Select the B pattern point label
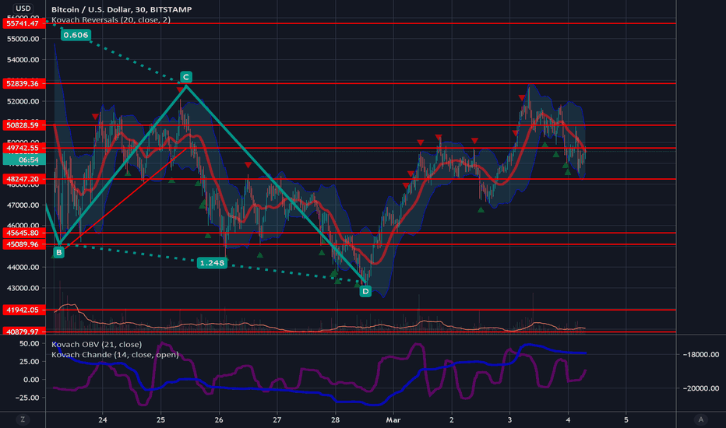 click(58, 252)
